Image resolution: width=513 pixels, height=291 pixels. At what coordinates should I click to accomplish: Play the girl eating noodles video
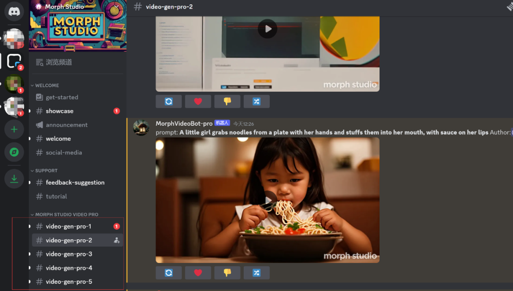tap(268, 199)
